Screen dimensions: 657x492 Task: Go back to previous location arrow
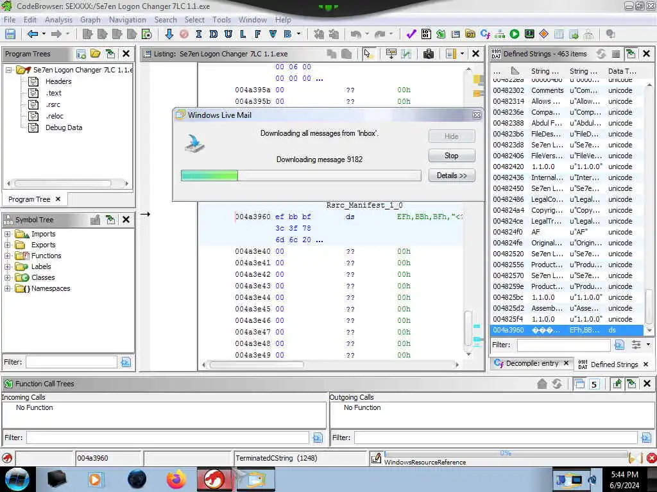(32, 35)
